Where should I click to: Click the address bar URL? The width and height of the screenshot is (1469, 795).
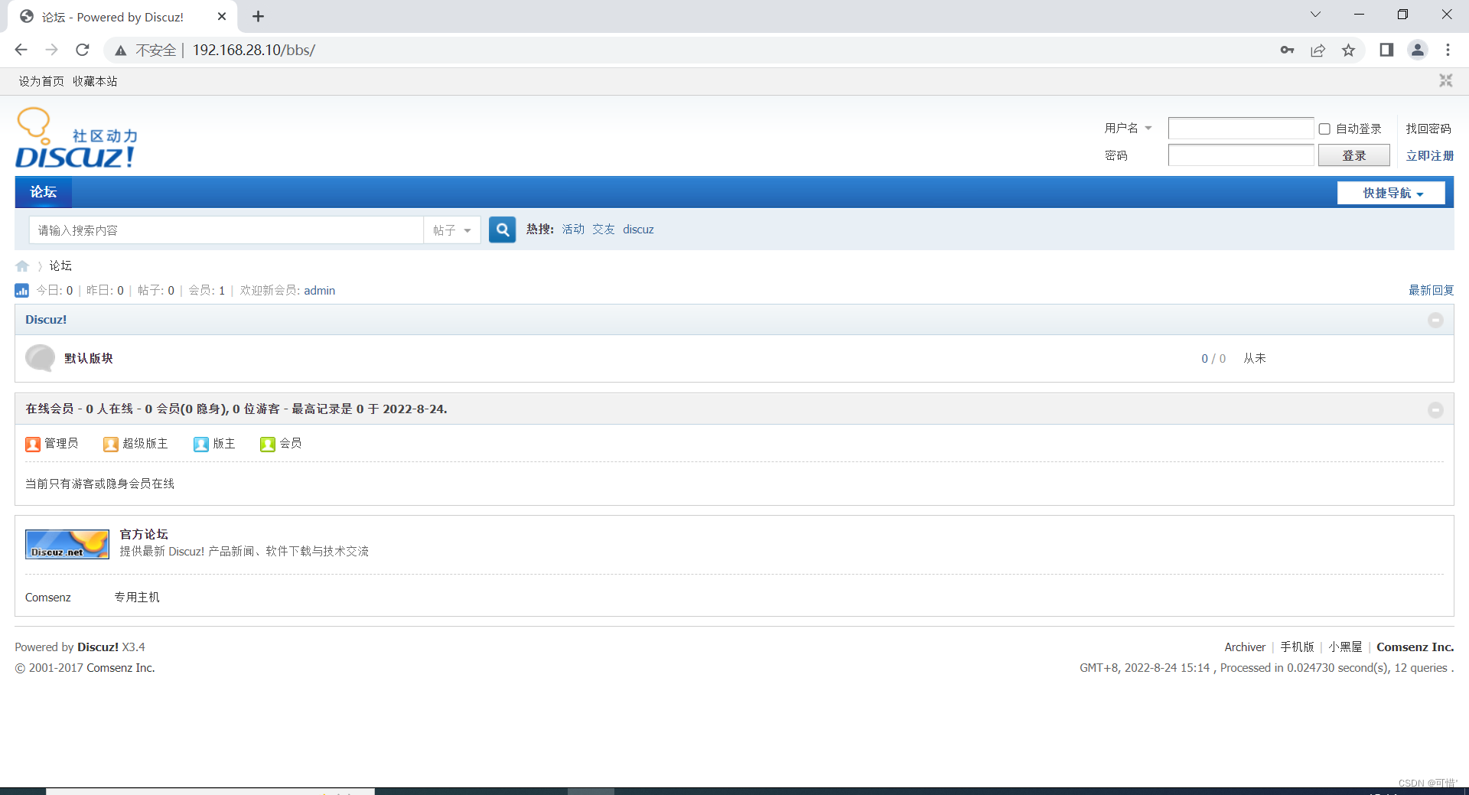[253, 51]
